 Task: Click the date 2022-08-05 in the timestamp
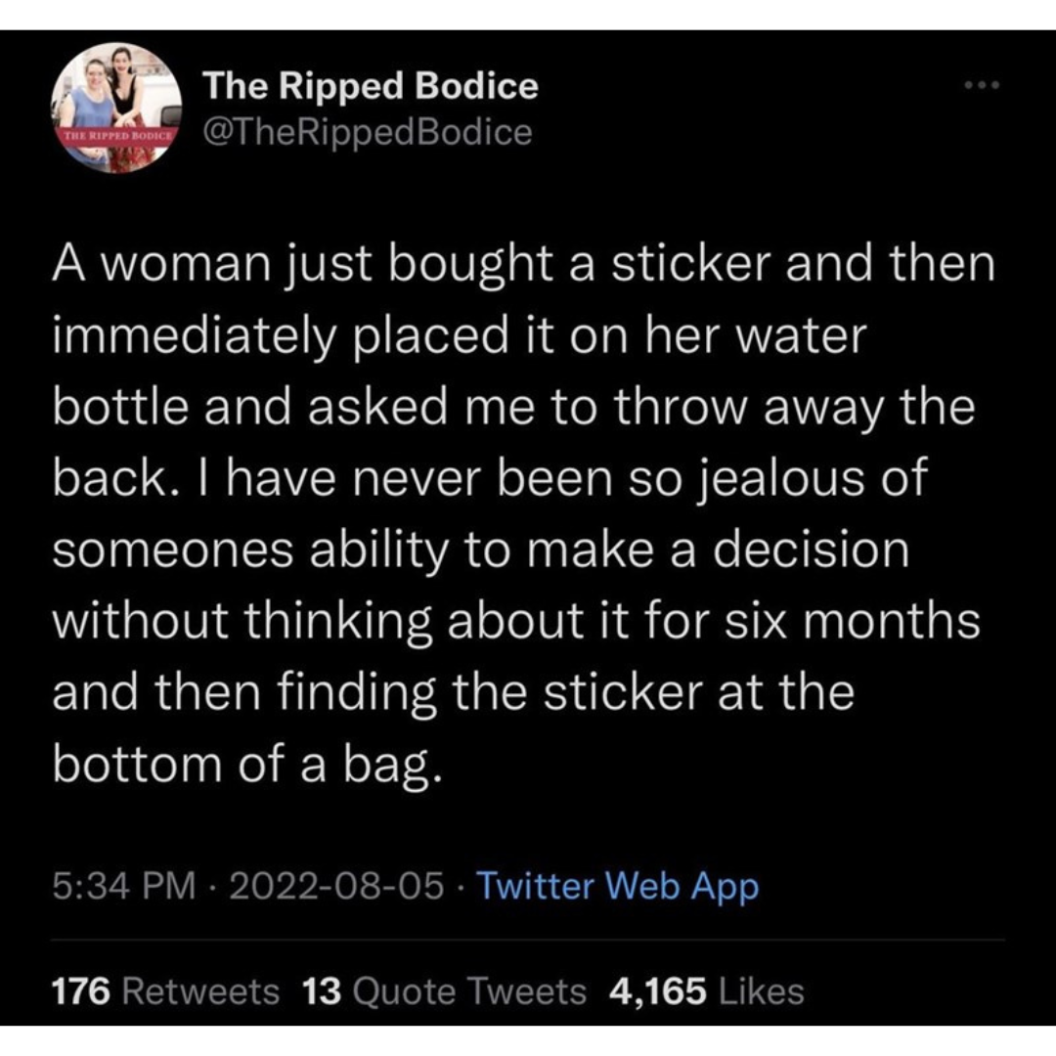click(332, 887)
